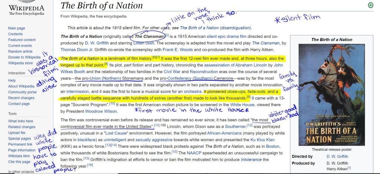This screenshot has width=380, height=174.
Task: Open the Lillian Gish link
Action: (x=145, y=43)
